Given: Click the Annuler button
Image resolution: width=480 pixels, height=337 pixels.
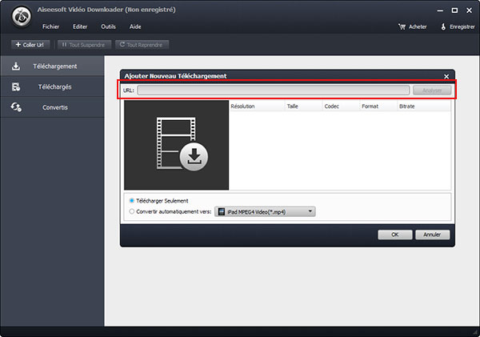Looking at the screenshot, I should tap(432, 235).
